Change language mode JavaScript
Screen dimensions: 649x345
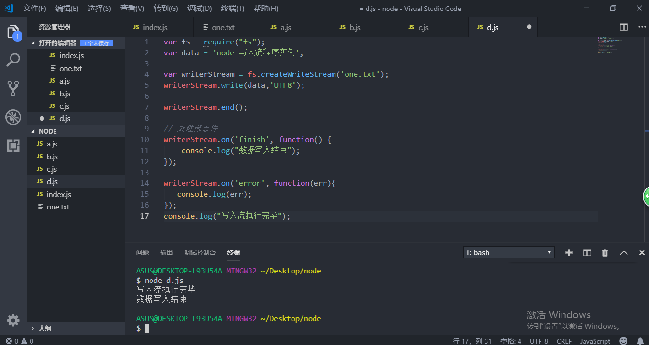[x=595, y=341]
